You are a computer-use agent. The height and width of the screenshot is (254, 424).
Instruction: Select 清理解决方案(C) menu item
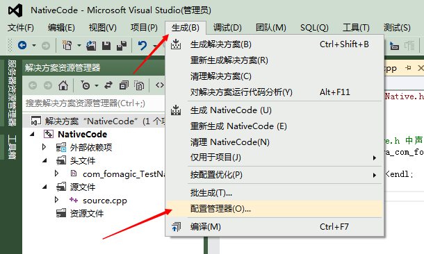click(274, 76)
